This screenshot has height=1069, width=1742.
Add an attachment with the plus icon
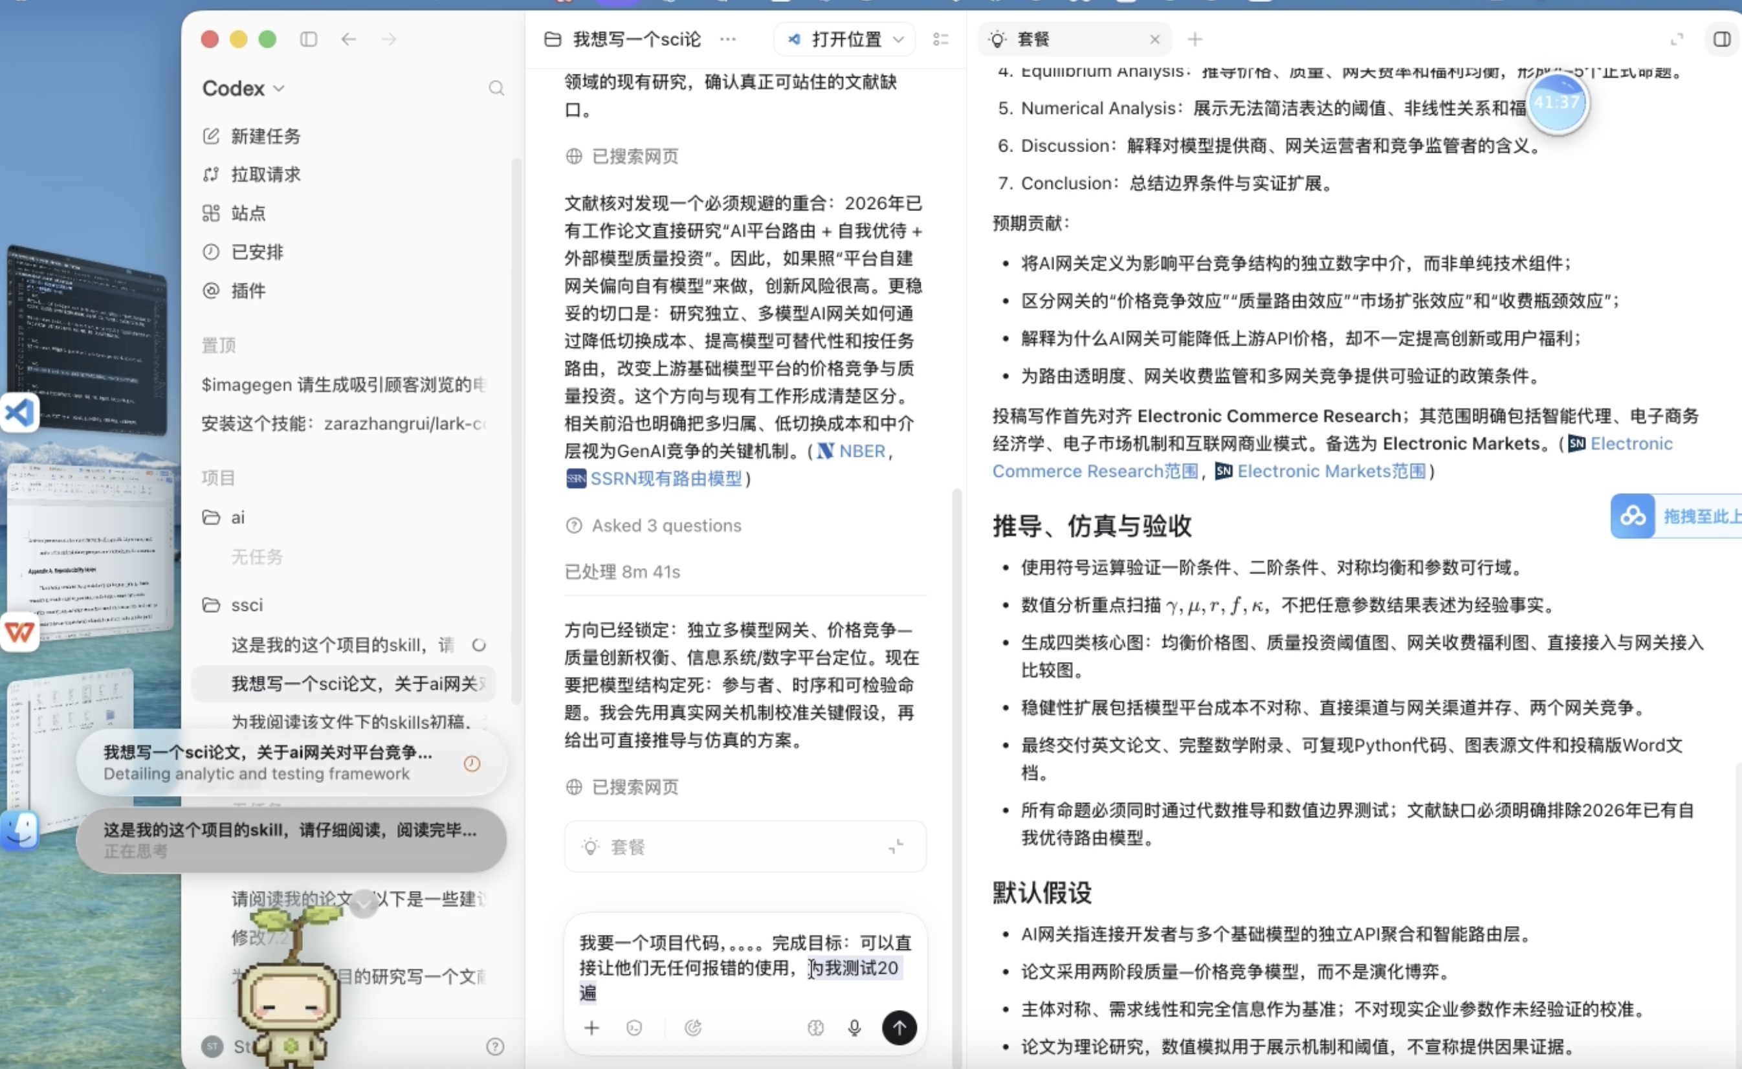click(591, 1028)
